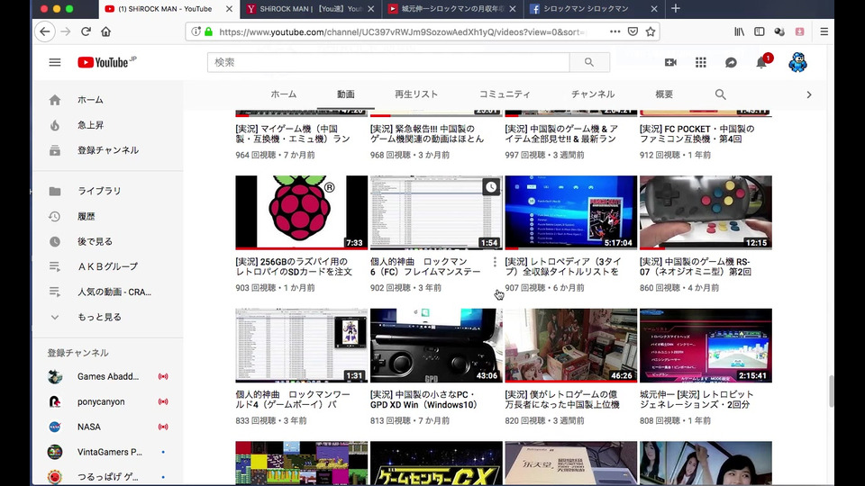Viewport: 865px width, 486px height.
Task: Show more channel tabs with right chevron
Action: pyautogui.click(x=809, y=94)
